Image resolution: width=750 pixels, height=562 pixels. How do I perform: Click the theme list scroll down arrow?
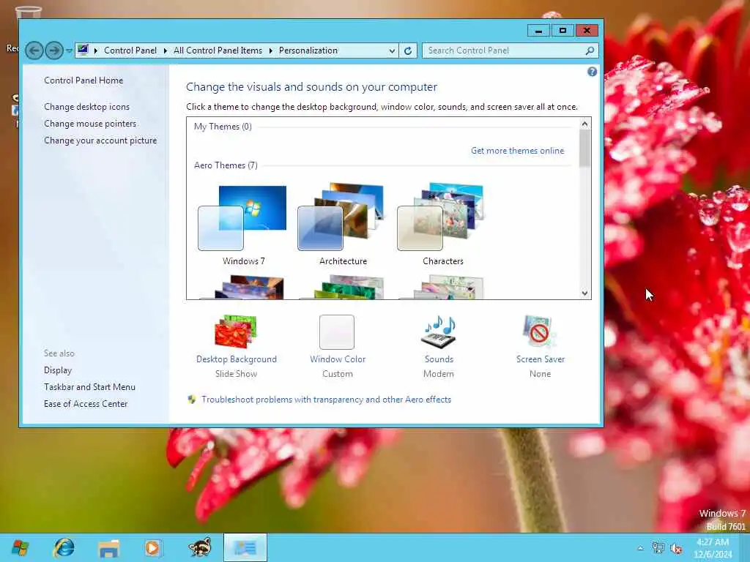point(584,293)
